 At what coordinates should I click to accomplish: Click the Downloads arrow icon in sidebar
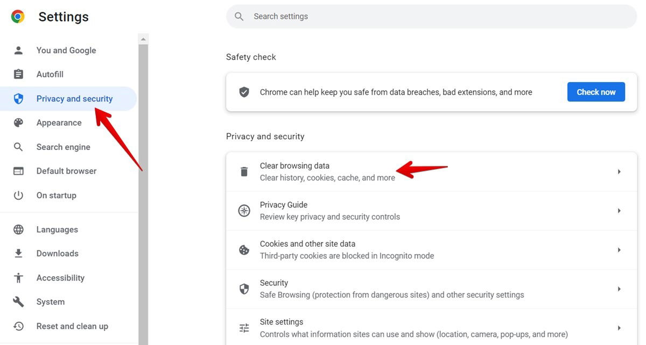click(x=18, y=253)
